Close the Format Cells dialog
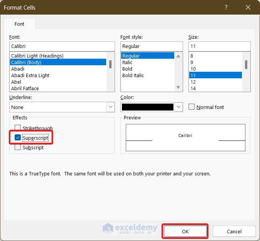260x241 pixels. [248, 7]
